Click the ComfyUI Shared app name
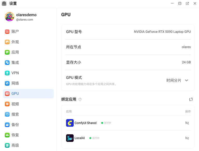 85,123
